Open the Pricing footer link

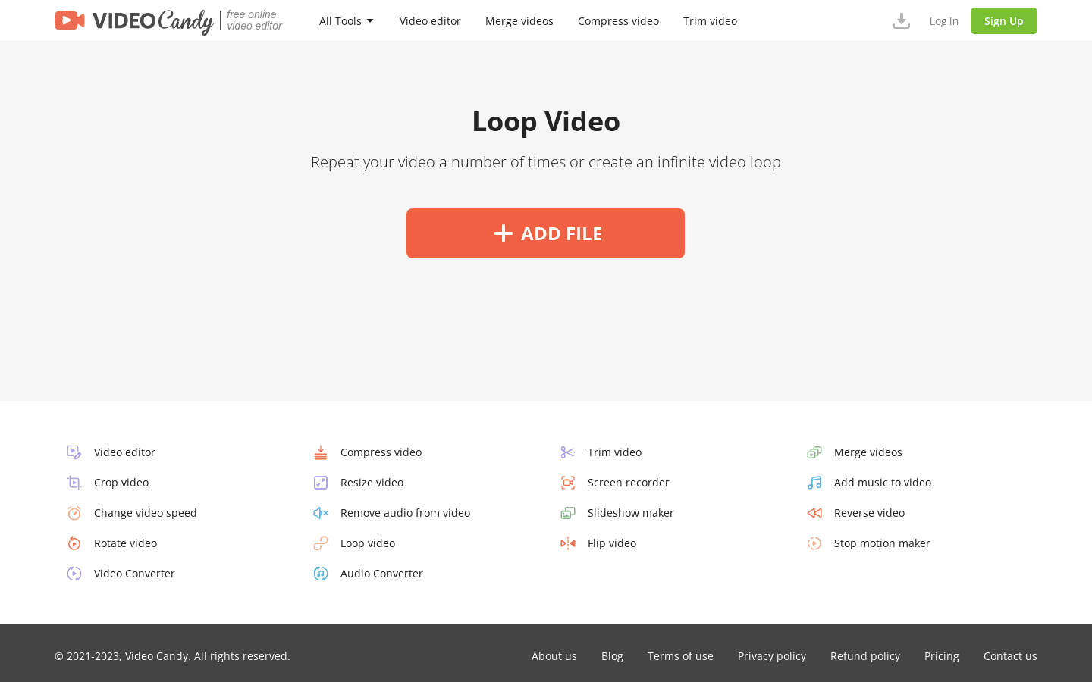tap(941, 656)
